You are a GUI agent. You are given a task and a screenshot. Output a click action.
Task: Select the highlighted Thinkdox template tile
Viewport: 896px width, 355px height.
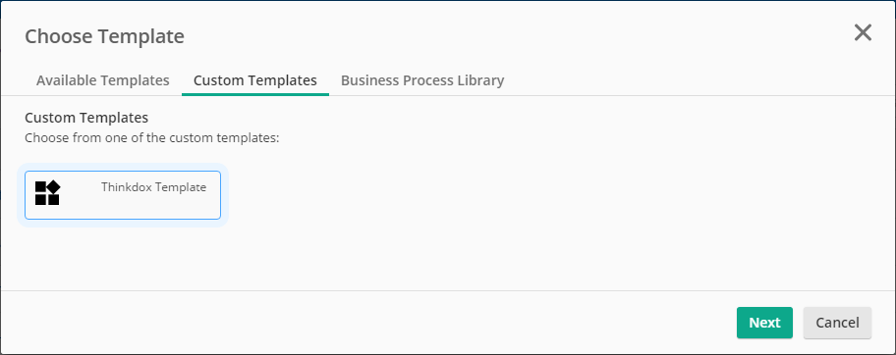(122, 195)
